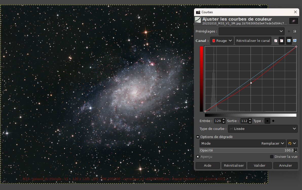
Task: Set point type to corner diamond
Action: coord(273,121)
